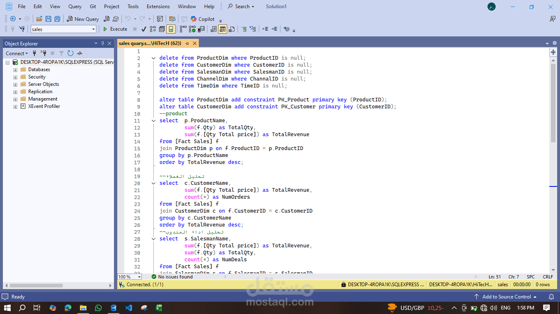560x314 pixels.
Task: Click the editor vertical scrollbar thumb
Action: [553, 103]
